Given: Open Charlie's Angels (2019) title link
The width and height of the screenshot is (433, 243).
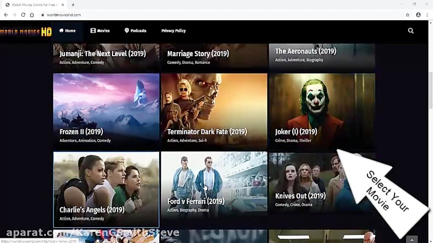Looking at the screenshot, I should coord(92,210).
